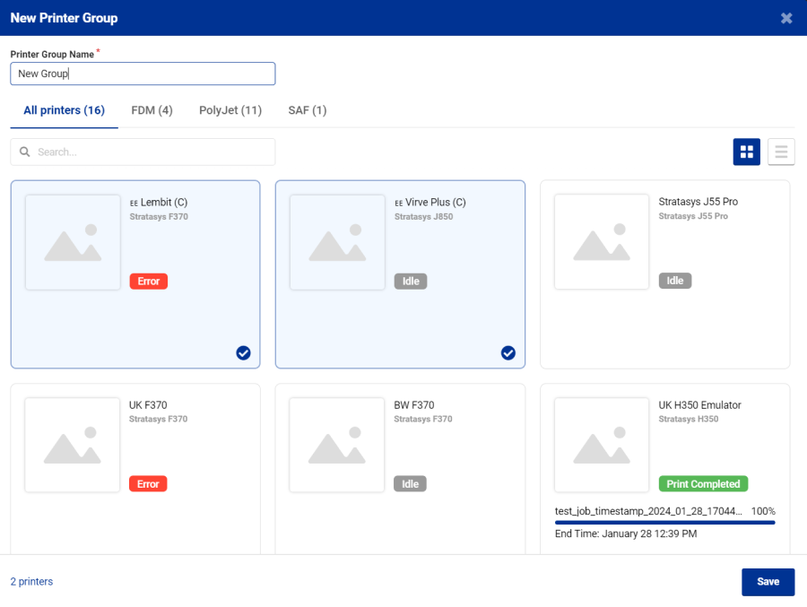Select the grid view icon
This screenshot has height=607, width=807.
click(747, 152)
